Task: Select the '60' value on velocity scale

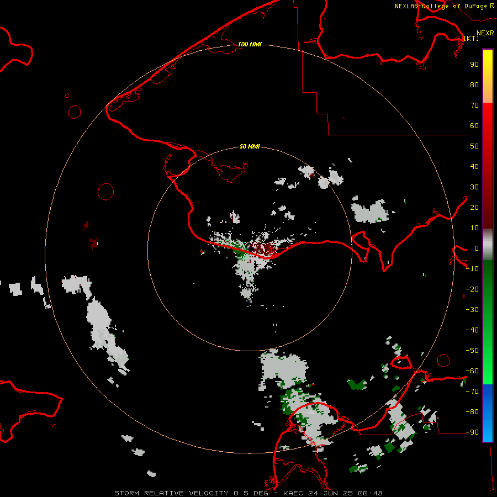Action: (474, 125)
